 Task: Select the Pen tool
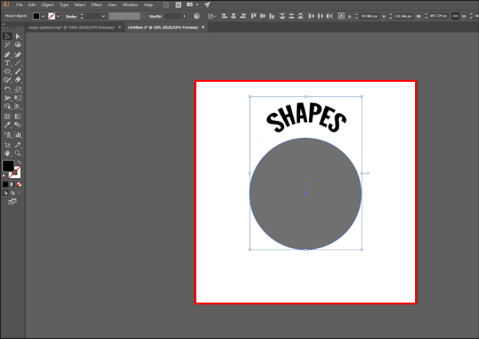click(x=7, y=55)
